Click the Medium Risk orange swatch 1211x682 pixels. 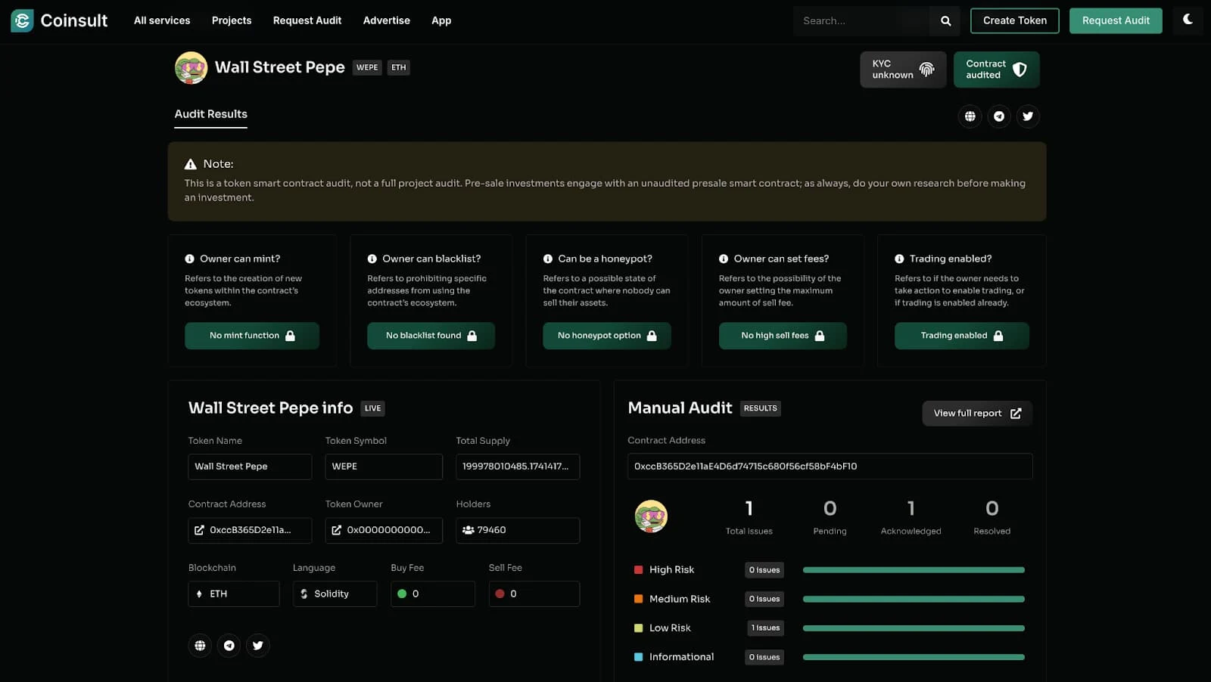click(x=638, y=599)
